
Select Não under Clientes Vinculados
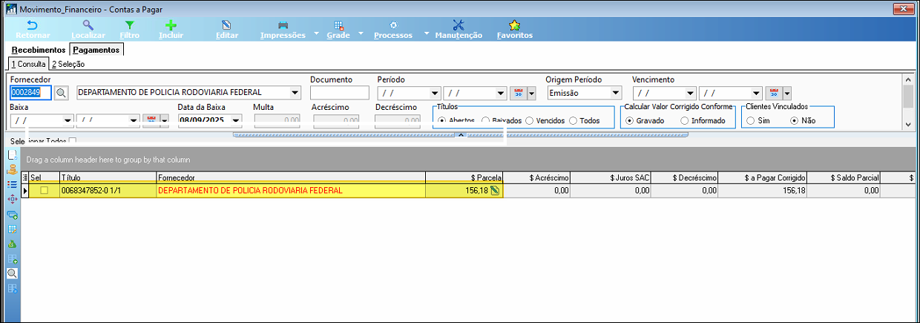point(794,120)
